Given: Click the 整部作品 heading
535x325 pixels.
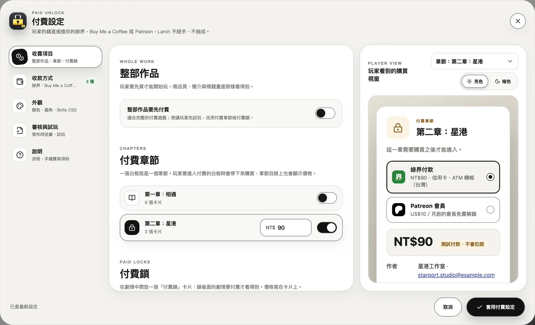Looking at the screenshot, I should (139, 73).
